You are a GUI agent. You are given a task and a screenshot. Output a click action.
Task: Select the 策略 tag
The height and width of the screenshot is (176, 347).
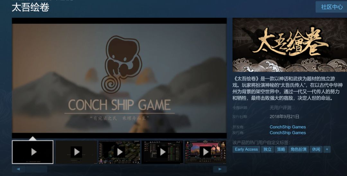pos(281,149)
